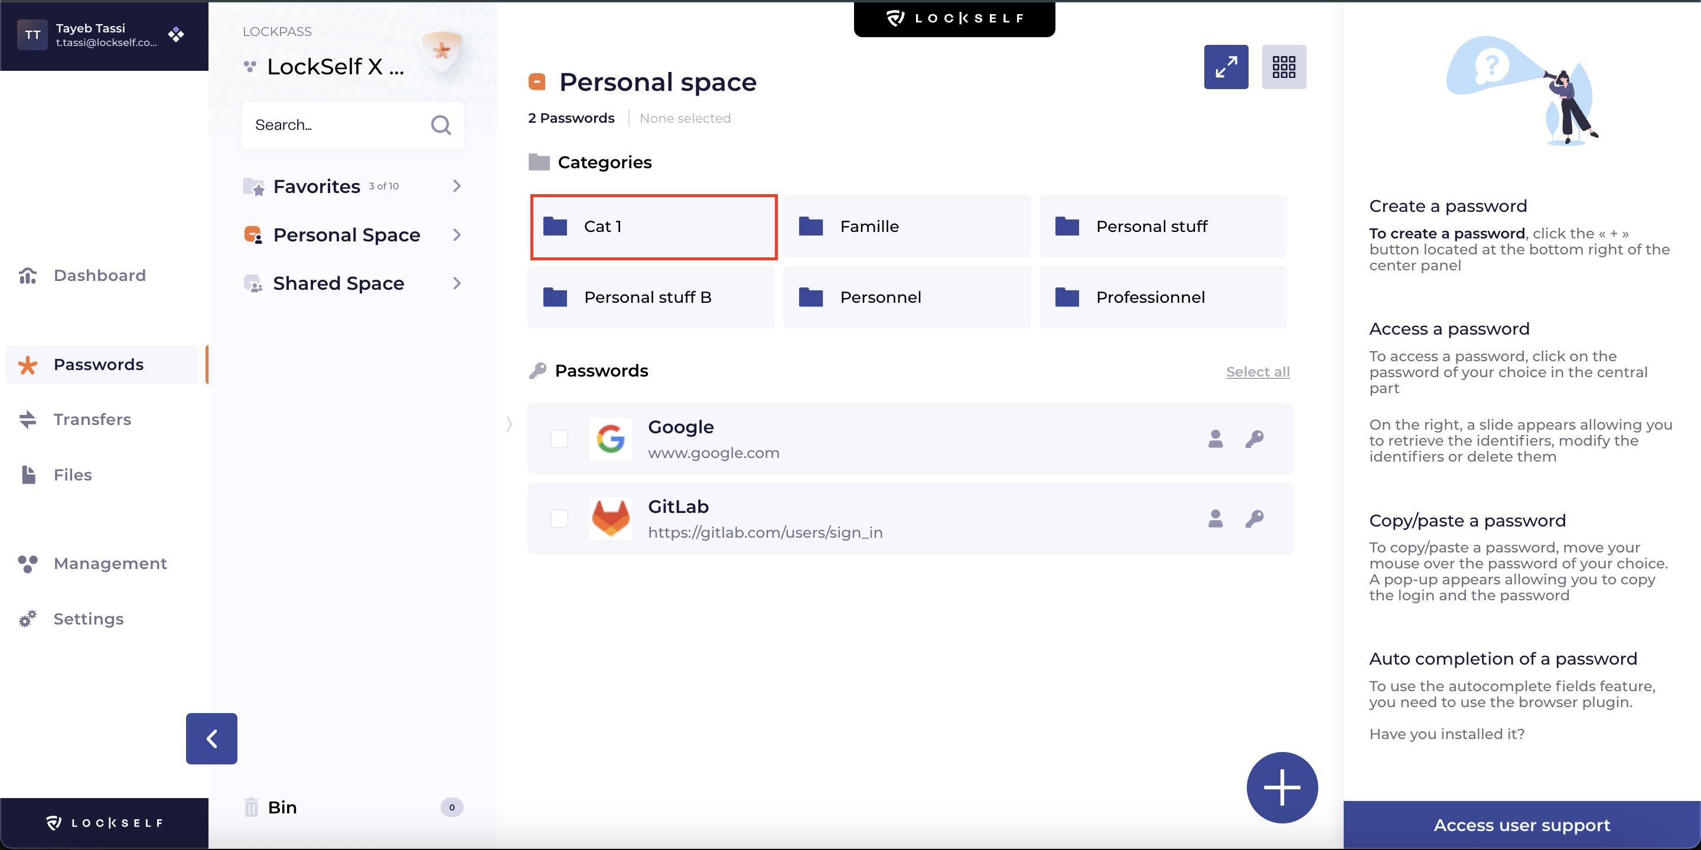This screenshot has height=850, width=1701.
Task: Copy Google login via user icon
Action: (x=1215, y=439)
